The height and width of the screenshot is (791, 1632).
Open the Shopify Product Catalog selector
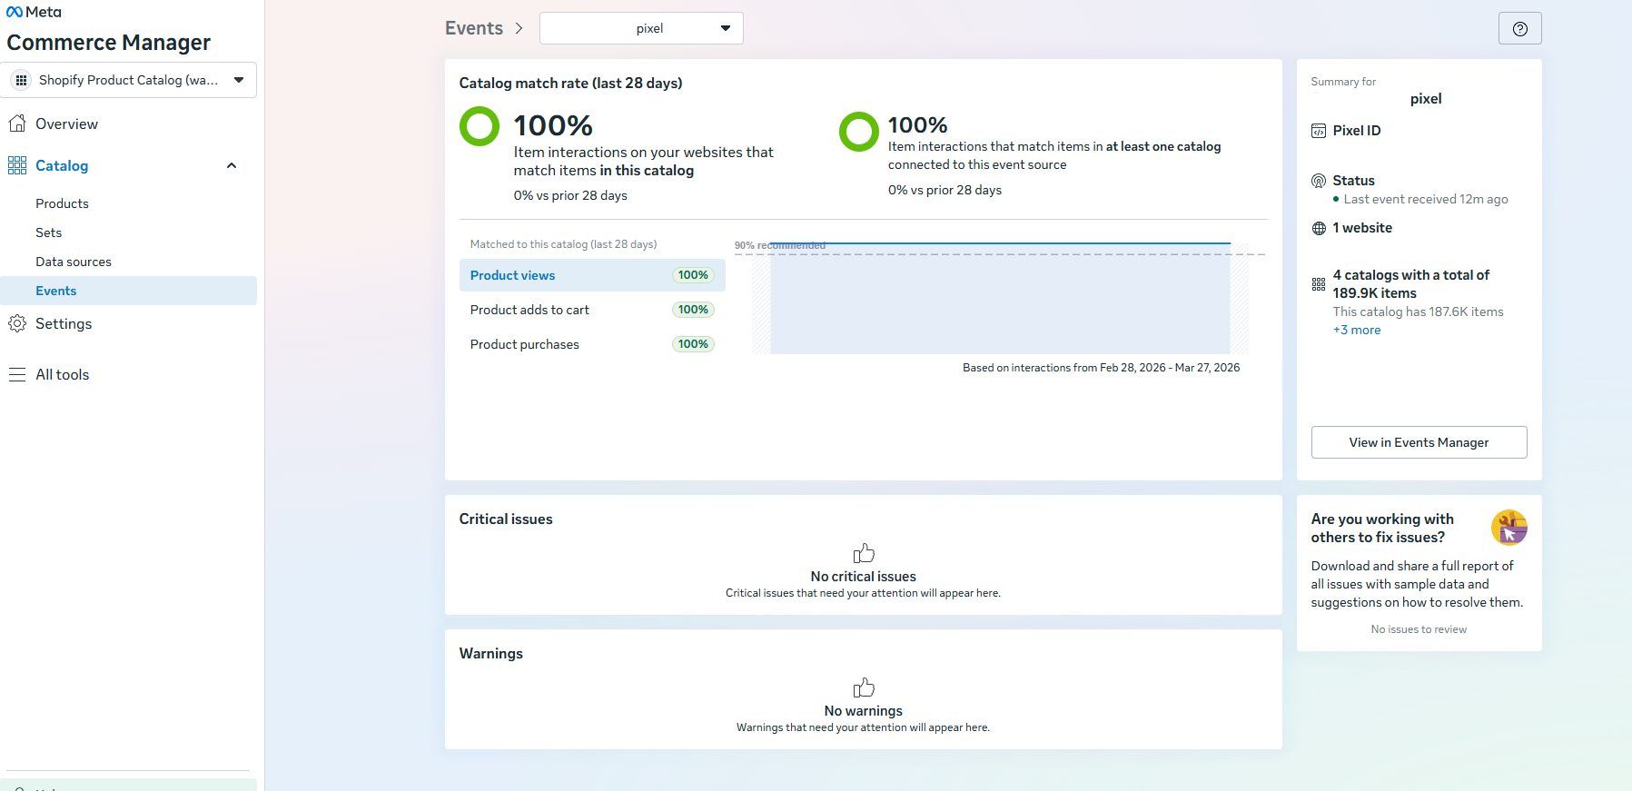[x=129, y=80]
